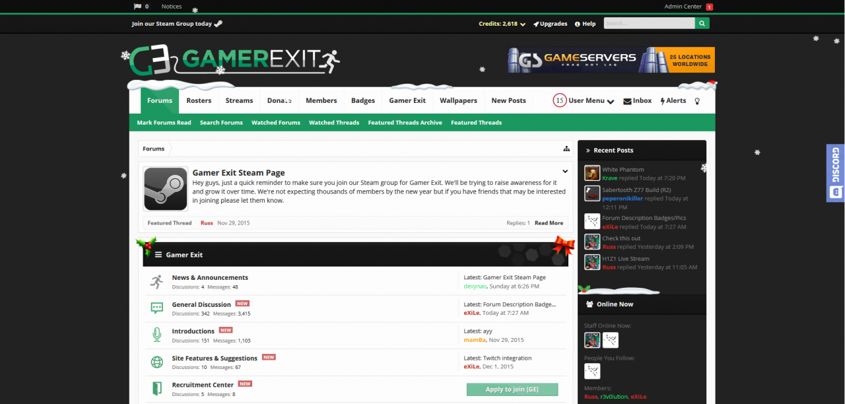The height and width of the screenshot is (404, 845).
Task: Click the sitemap jump icon in breadcrumb bar
Action: (566, 149)
